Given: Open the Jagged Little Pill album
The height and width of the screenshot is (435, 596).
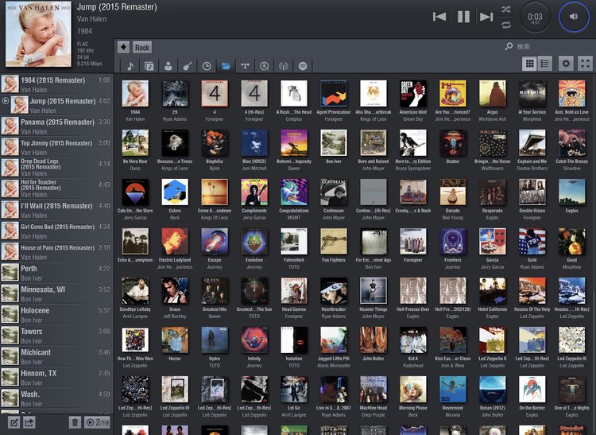Looking at the screenshot, I should tap(333, 340).
